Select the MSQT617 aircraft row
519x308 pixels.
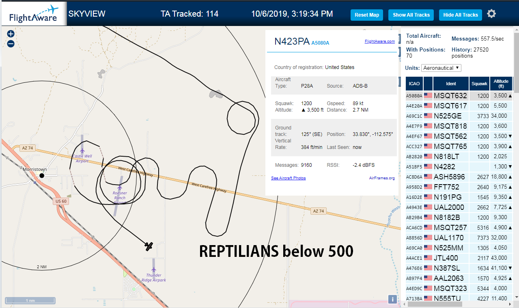pos(459,106)
